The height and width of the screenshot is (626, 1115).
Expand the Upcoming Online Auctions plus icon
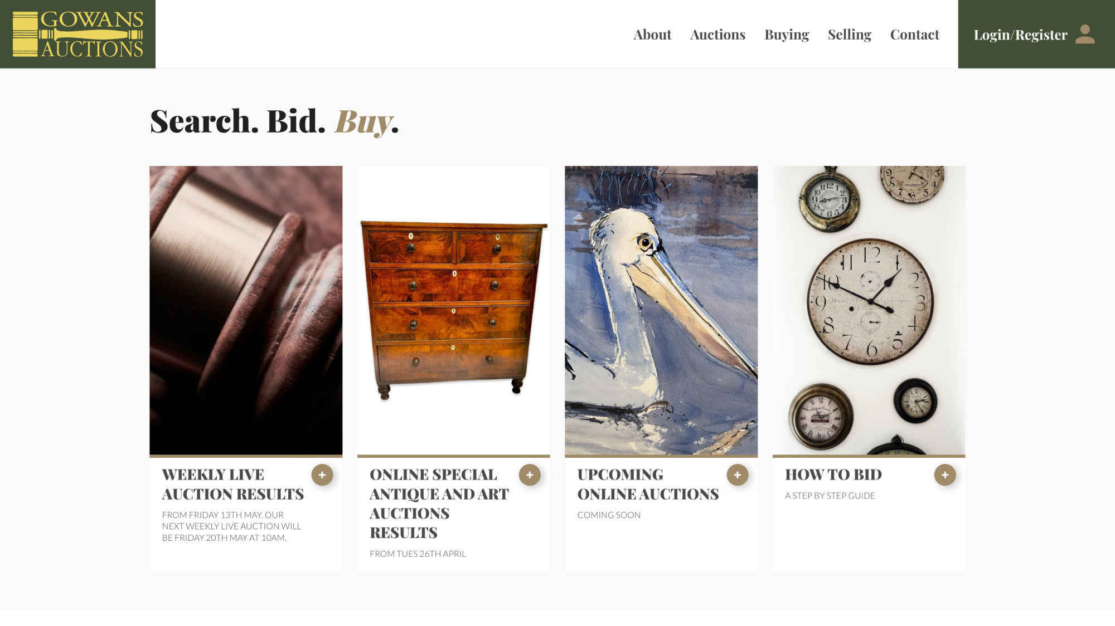point(738,475)
